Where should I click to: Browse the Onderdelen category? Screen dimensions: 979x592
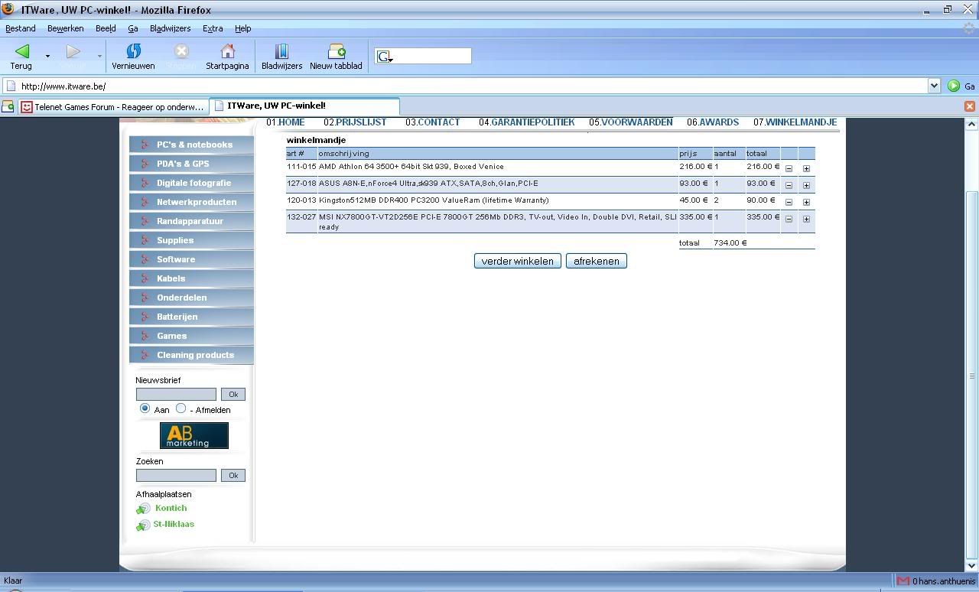click(191, 298)
